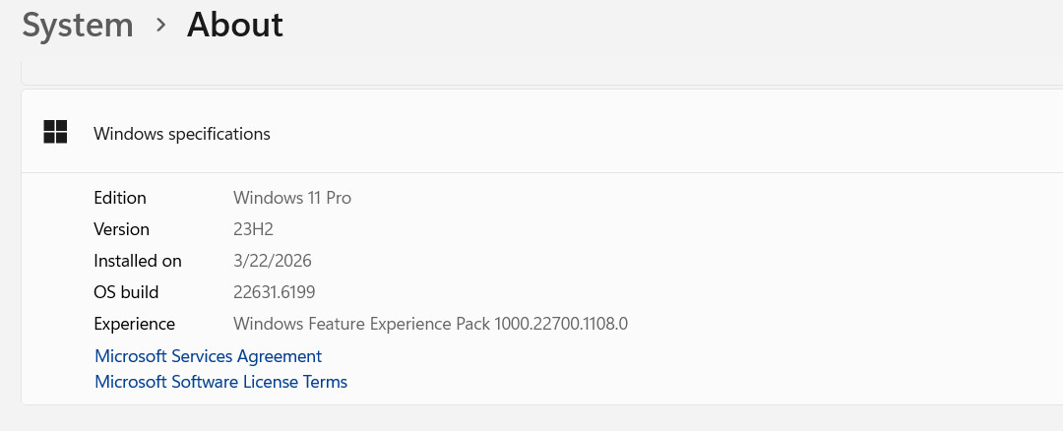Image resolution: width=1063 pixels, height=431 pixels.
Task: Click the Windows logo icon
Action: [x=55, y=133]
